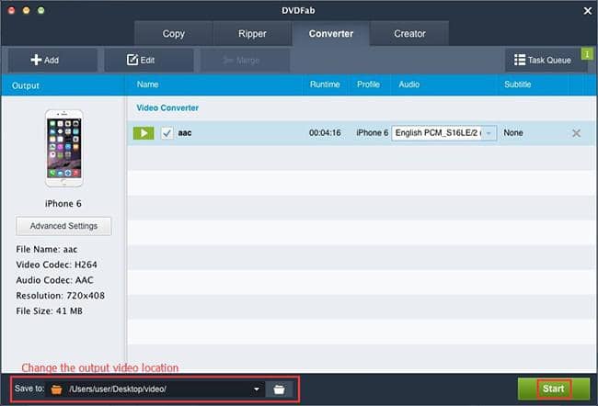Switch to the Ripper tab
Image resolution: width=598 pixels, height=406 pixels.
tap(252, 34)
